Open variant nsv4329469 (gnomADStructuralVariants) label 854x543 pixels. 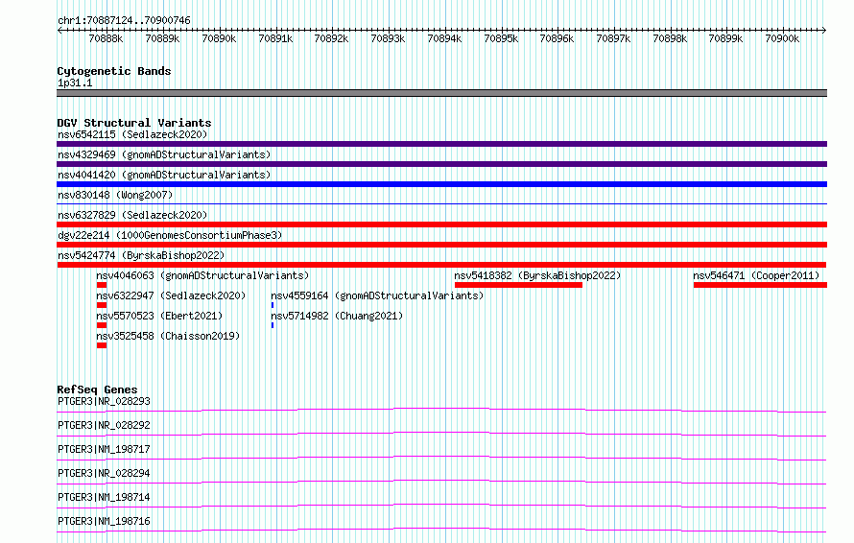pyautogui.click(x=164, y=154)
